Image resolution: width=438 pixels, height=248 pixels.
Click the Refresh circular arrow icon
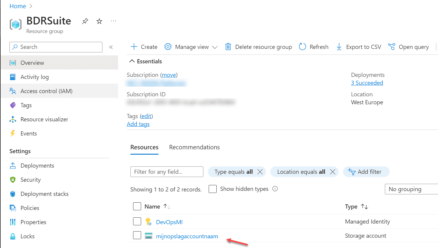coord(303,47)
